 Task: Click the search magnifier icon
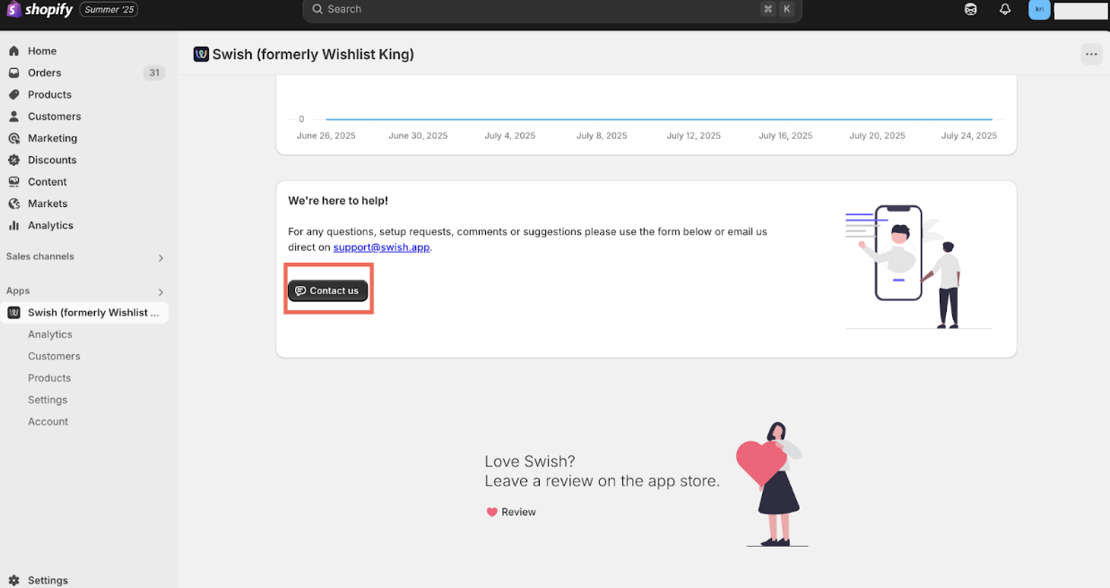[x=317, y=9]
